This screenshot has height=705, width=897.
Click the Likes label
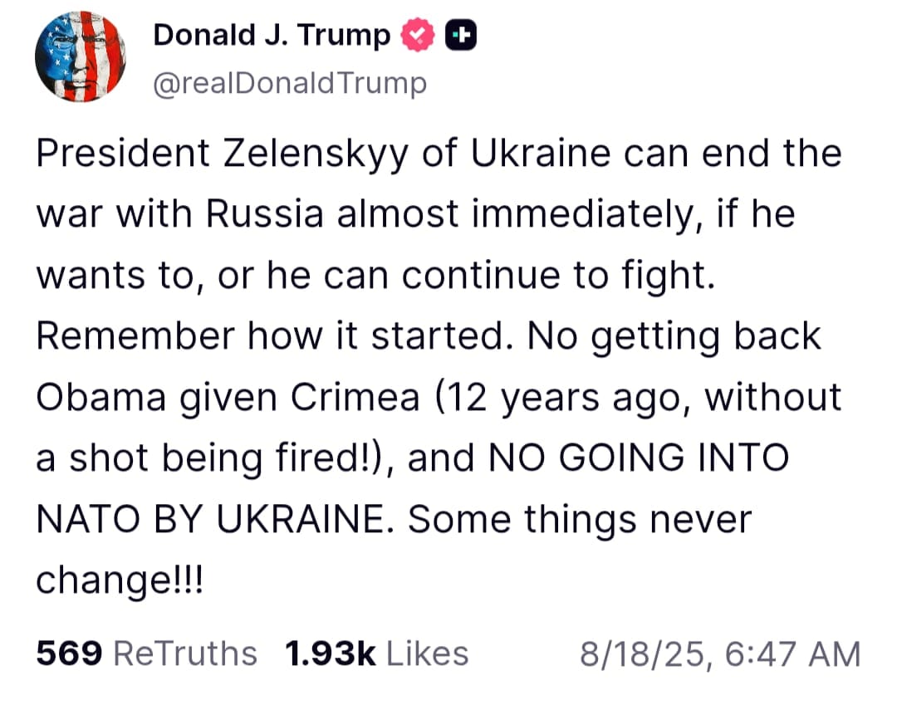click(x=427, y=654)
